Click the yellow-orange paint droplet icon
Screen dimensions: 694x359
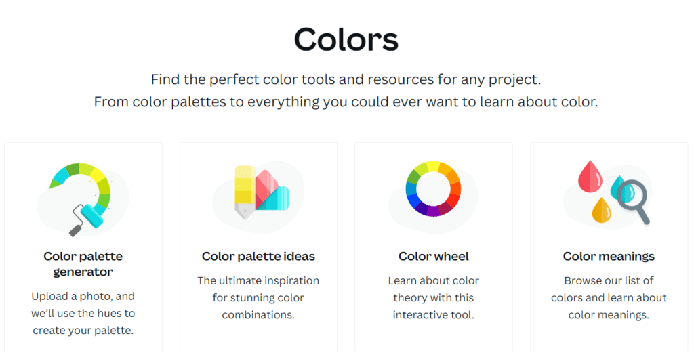602,210
